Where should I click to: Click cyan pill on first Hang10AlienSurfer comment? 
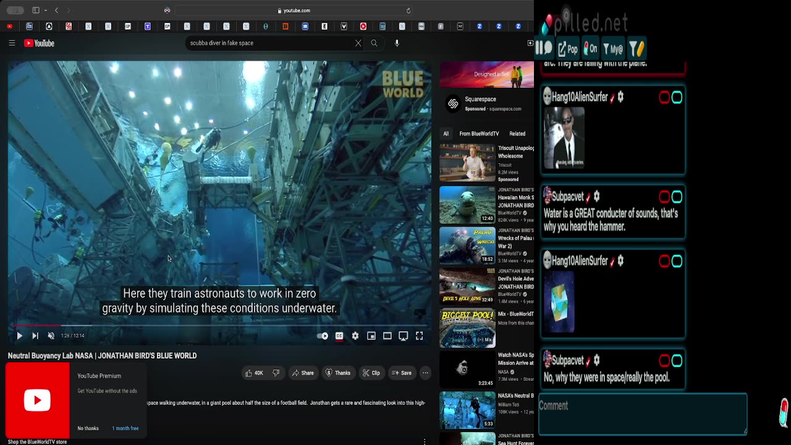[677, 98]
